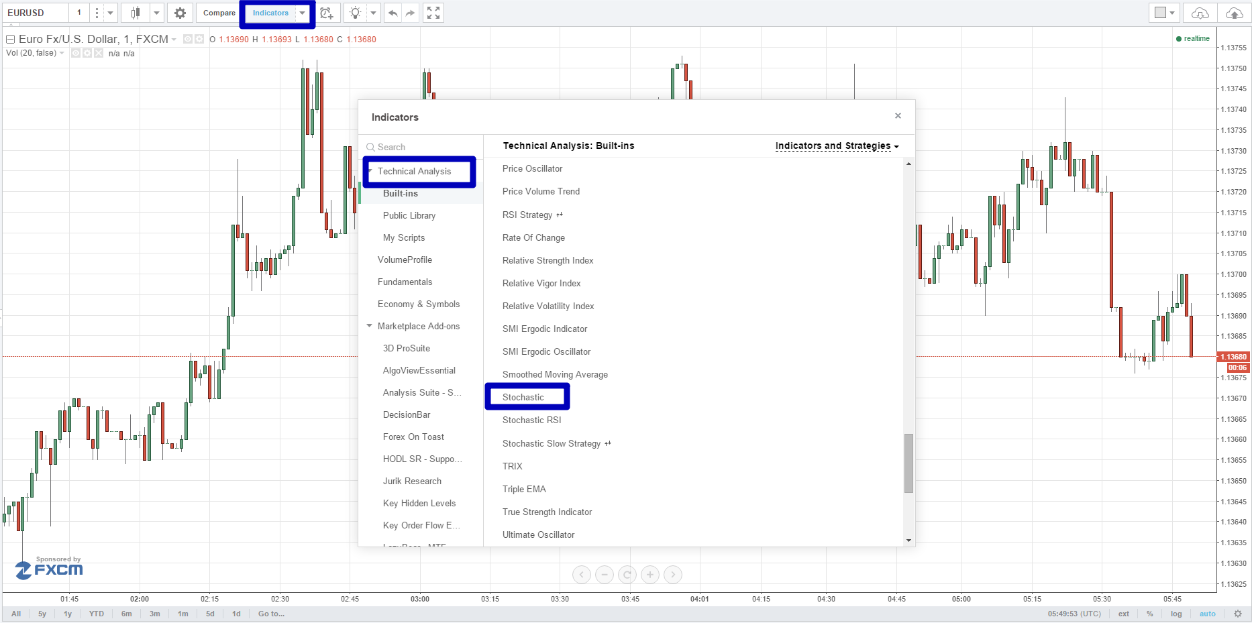Toggle fullscreen mode icon
The height and width of the screenshot is (623, 1252).
pyautogui.click(x=433, y=13)
